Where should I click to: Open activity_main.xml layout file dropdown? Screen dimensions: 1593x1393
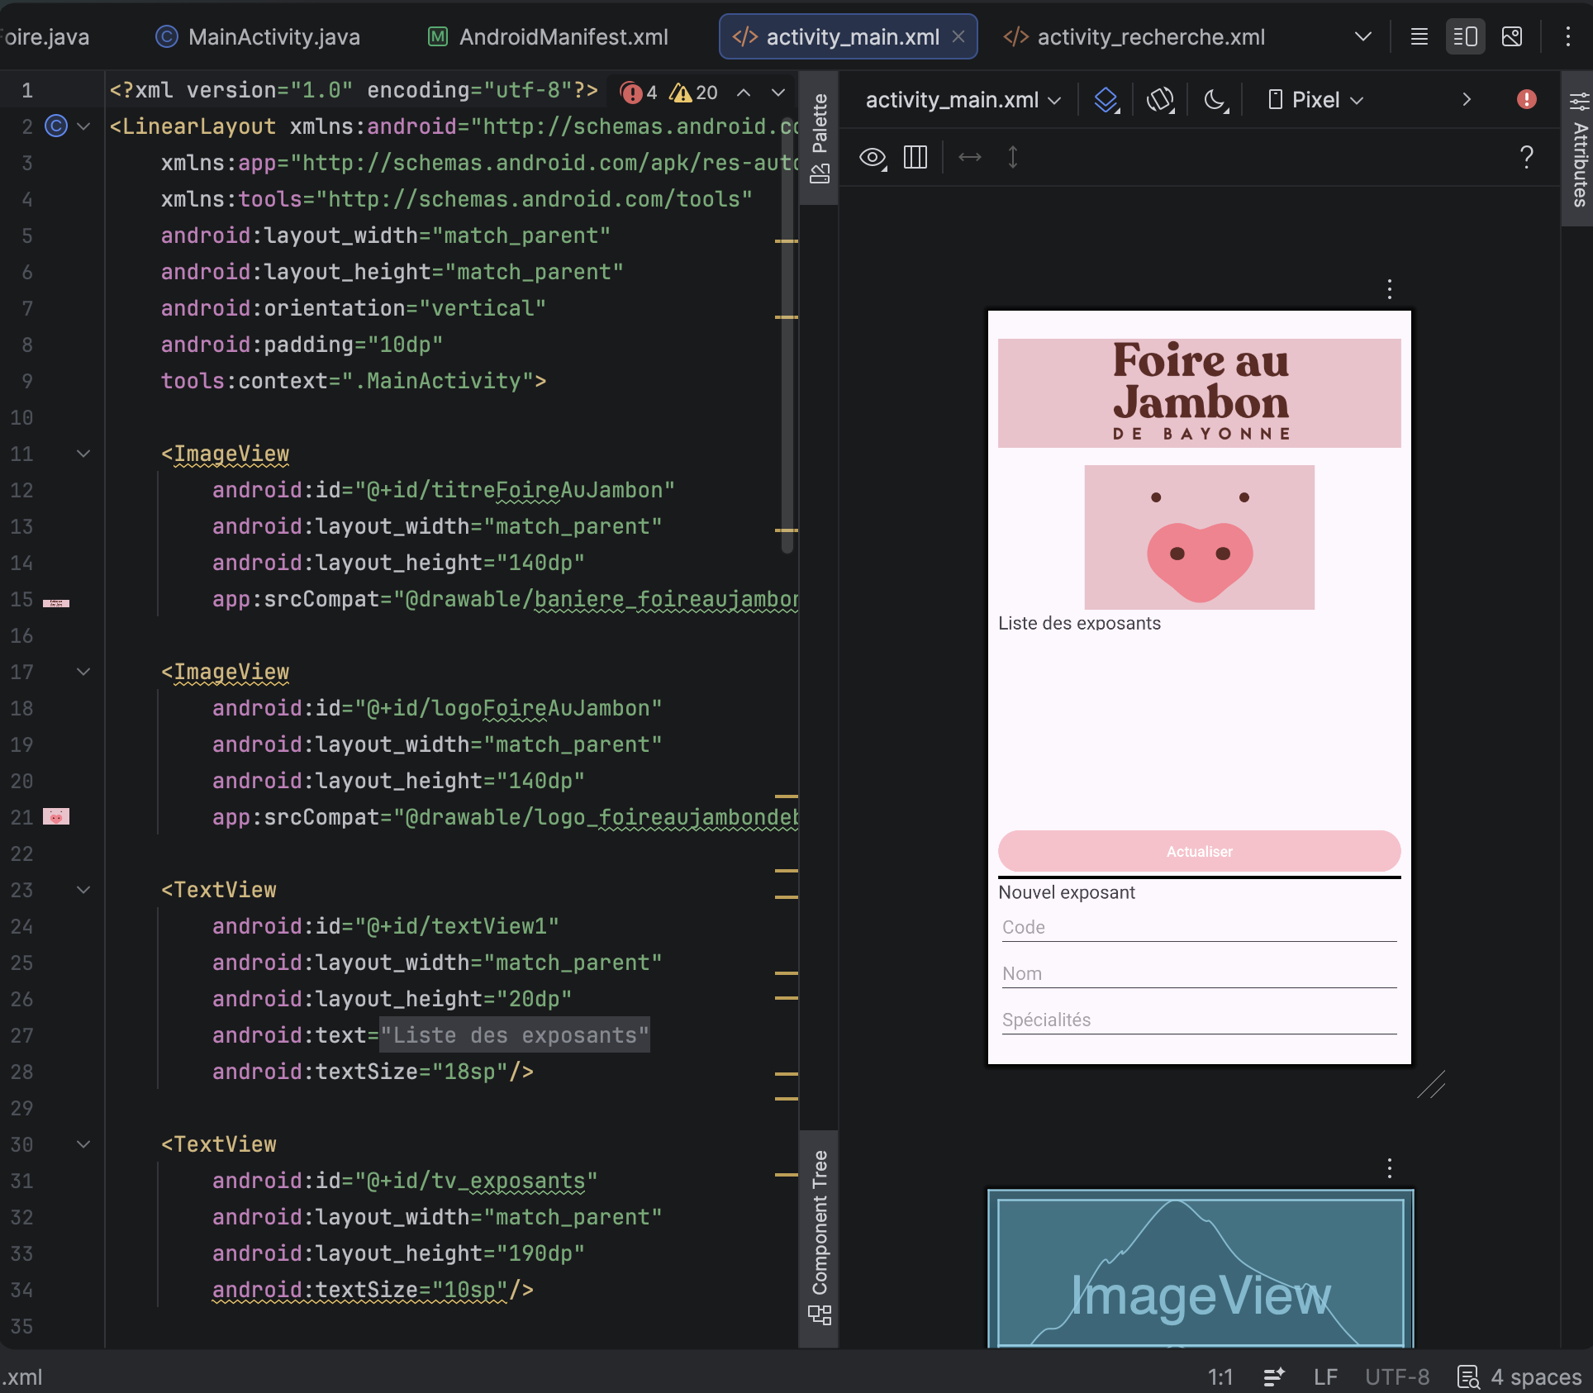tap(963, 100)
